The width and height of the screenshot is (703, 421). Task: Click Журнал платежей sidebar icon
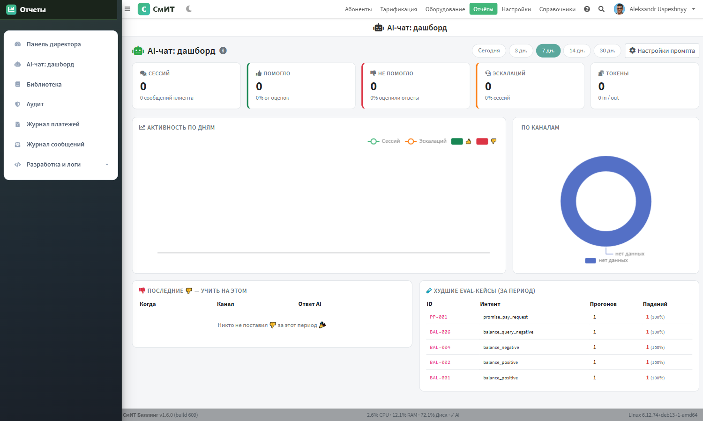(x=18, y=124)
